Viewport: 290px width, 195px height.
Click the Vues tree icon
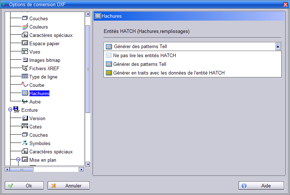[25, 52]
